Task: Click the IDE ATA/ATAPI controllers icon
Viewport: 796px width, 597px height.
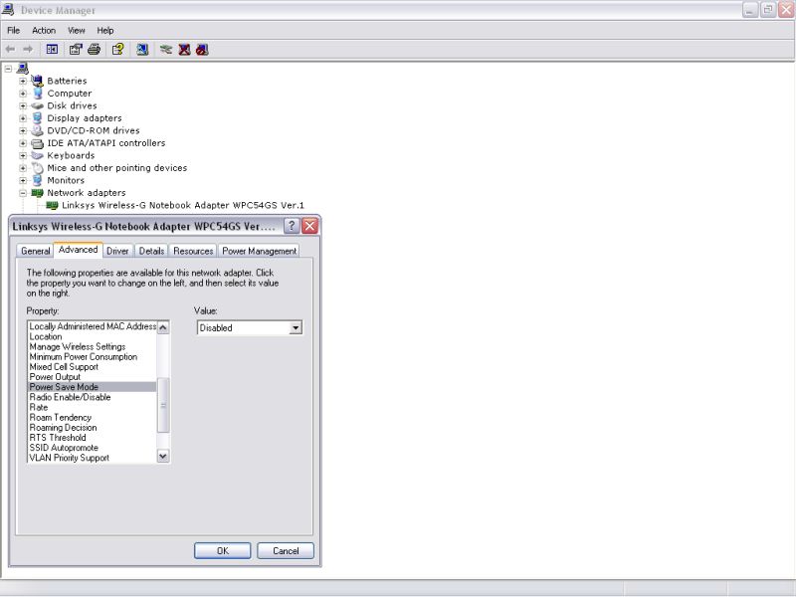Action: pyautogui.click(x=37, y=143)
